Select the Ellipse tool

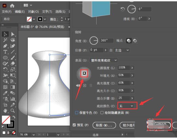click(5, 58)
